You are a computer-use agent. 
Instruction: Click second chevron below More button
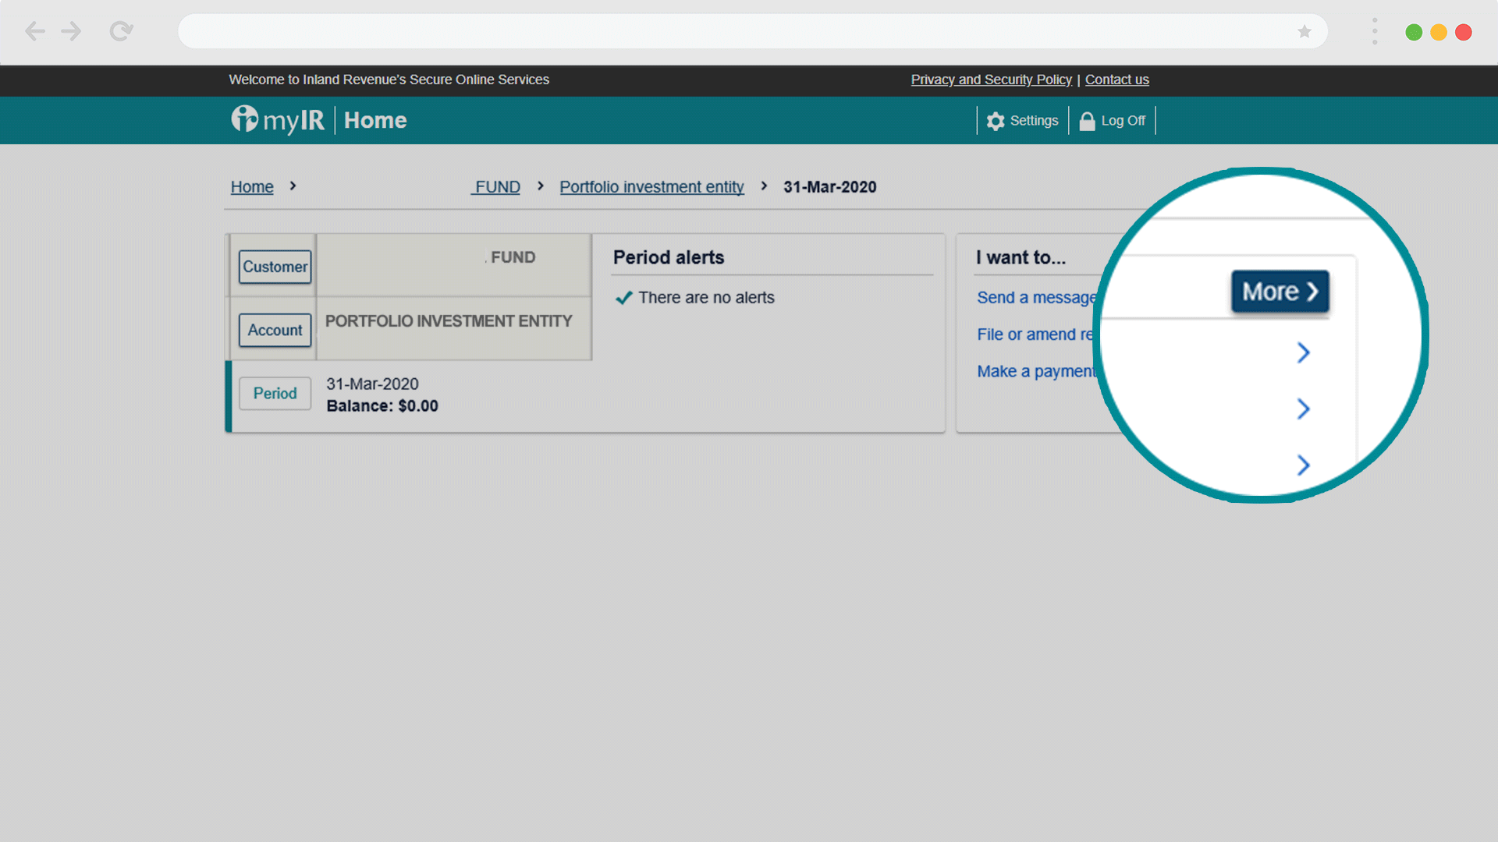click(1302, 409)
